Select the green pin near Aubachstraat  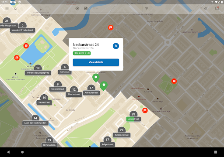coord(104,86)
